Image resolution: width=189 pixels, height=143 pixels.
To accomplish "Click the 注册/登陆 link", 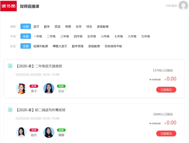I will point(171,6).
